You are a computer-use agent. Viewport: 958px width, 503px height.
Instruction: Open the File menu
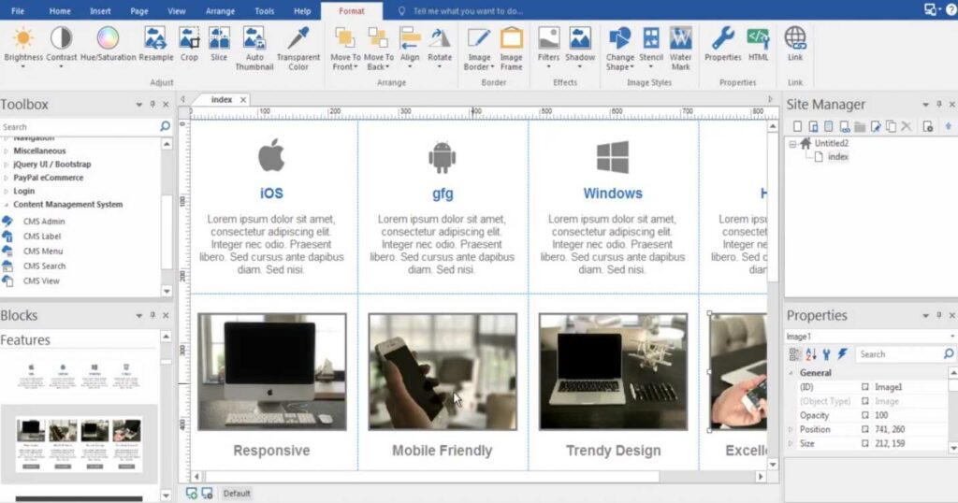coord(18,11)
